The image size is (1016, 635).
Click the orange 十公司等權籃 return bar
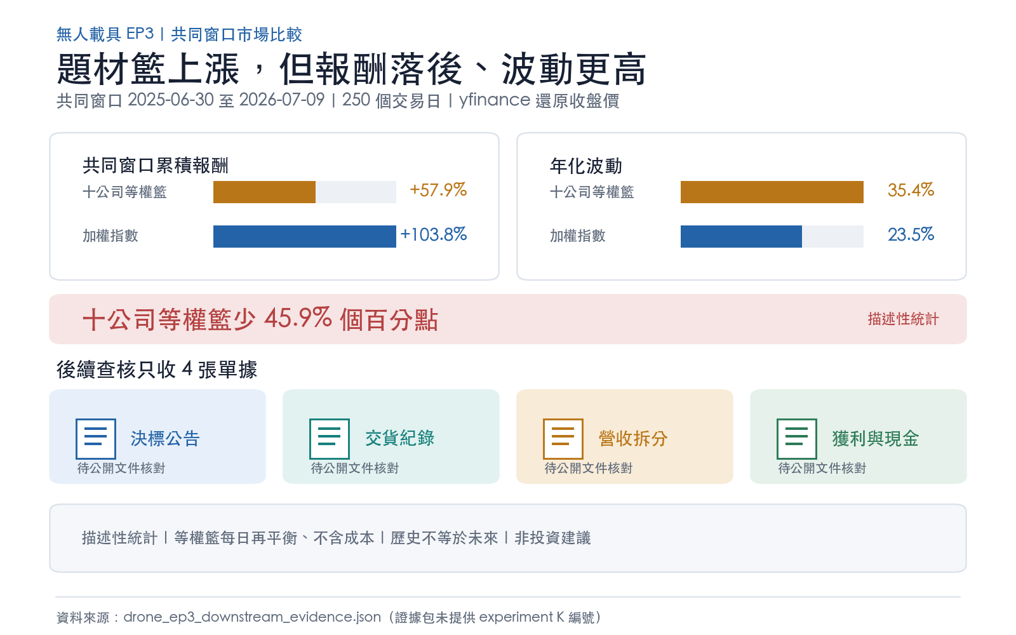264,192
